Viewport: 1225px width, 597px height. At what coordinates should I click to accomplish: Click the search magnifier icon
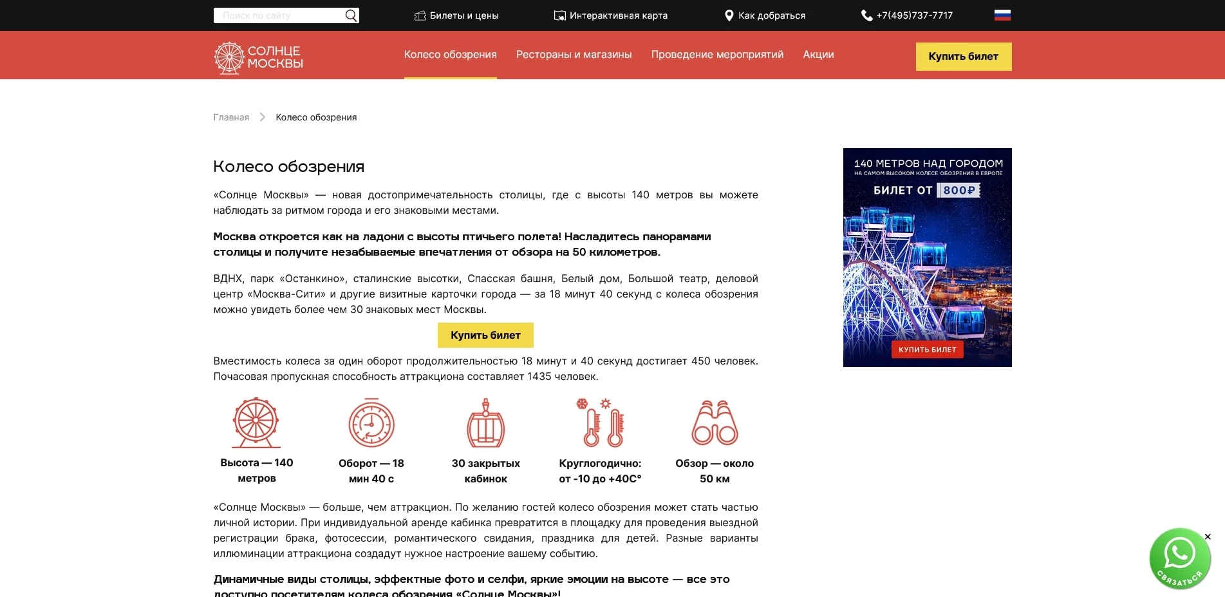350,15
